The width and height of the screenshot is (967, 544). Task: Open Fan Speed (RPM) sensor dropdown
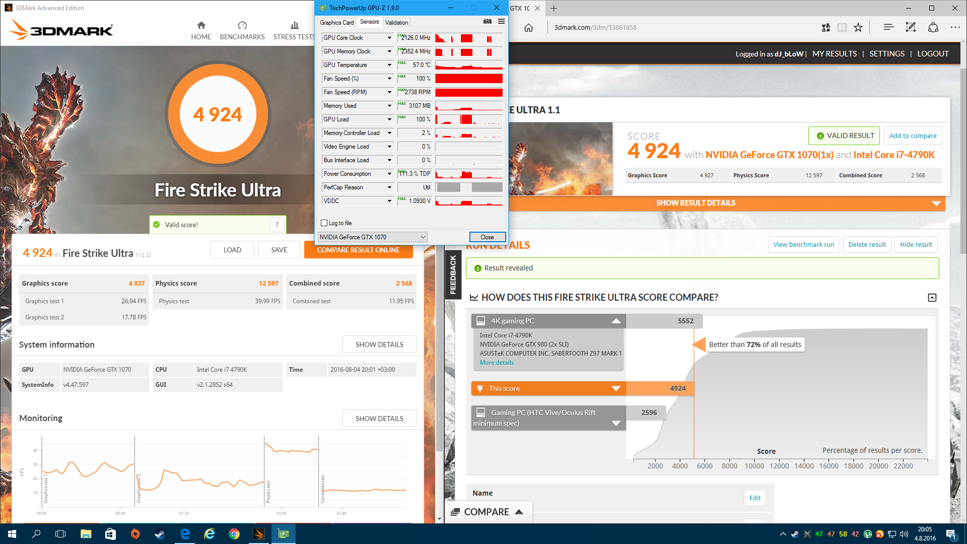click(x=389, y=92)
